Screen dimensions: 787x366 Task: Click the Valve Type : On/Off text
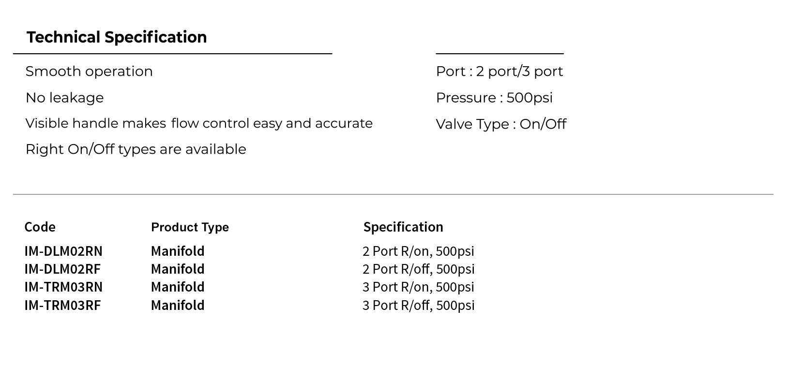point(501,124)
